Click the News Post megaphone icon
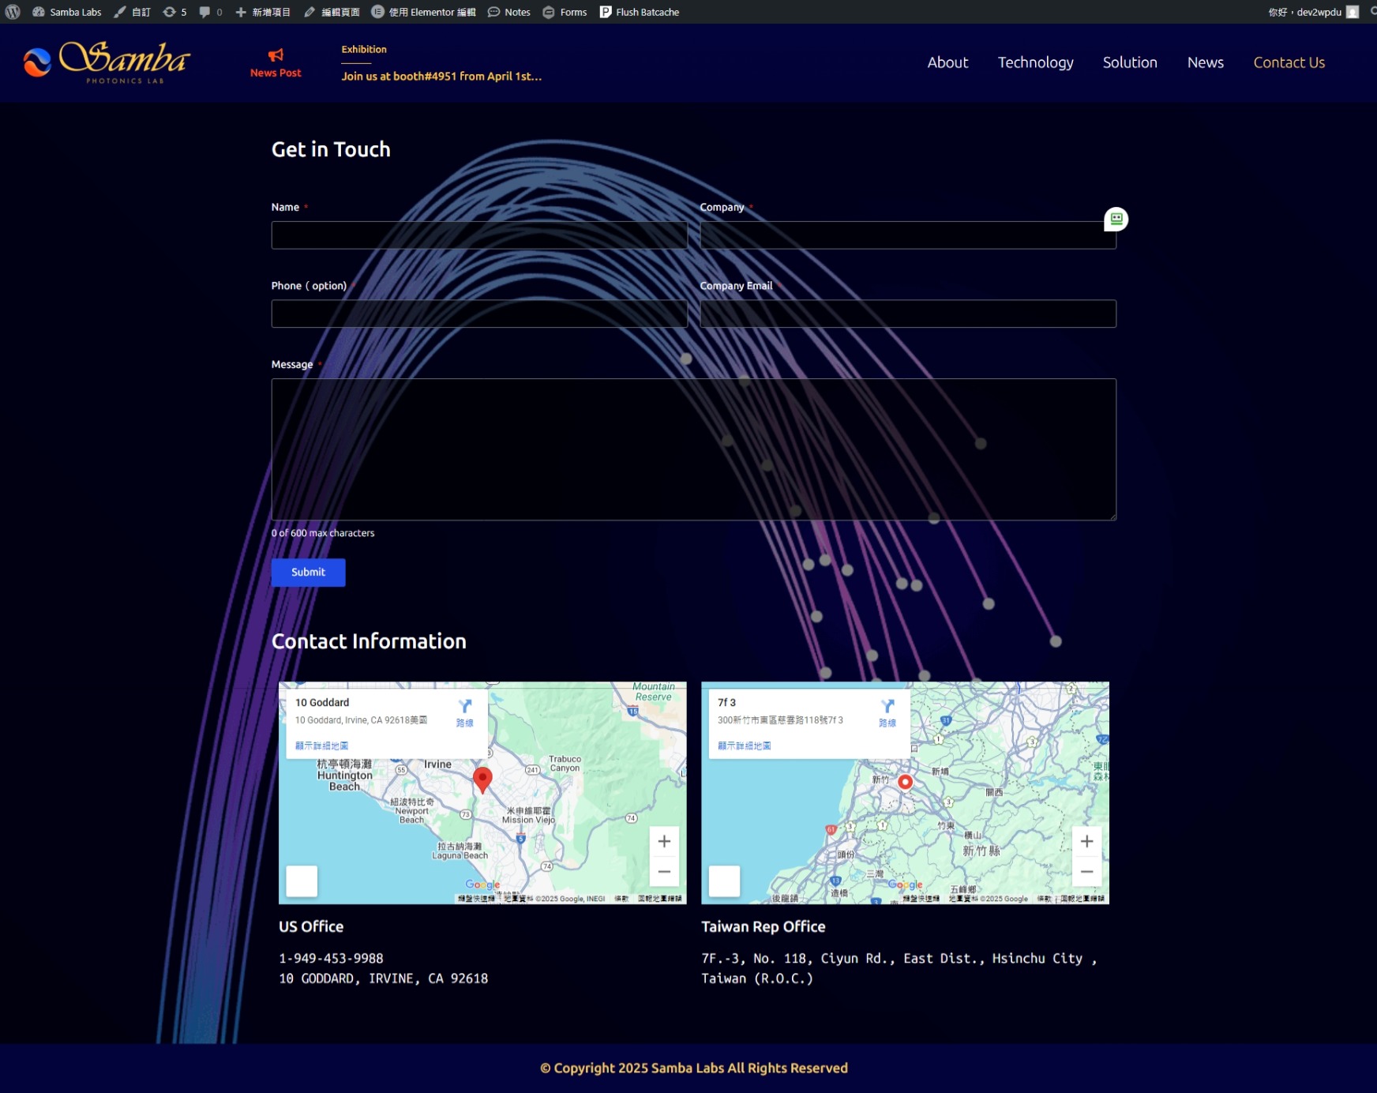Viewport: 1377px width, 1093px height. (276, 54)
